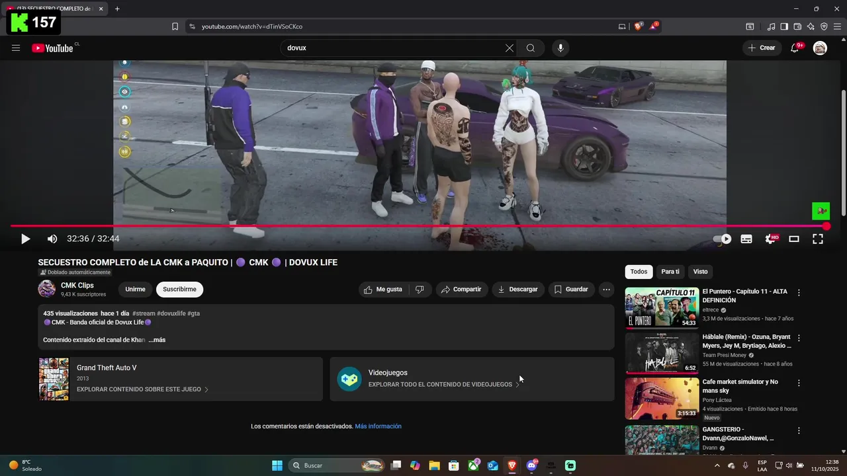847x476 pixels.
Task: Click the progress bar scrubber end handle
Action: point(826,226)
